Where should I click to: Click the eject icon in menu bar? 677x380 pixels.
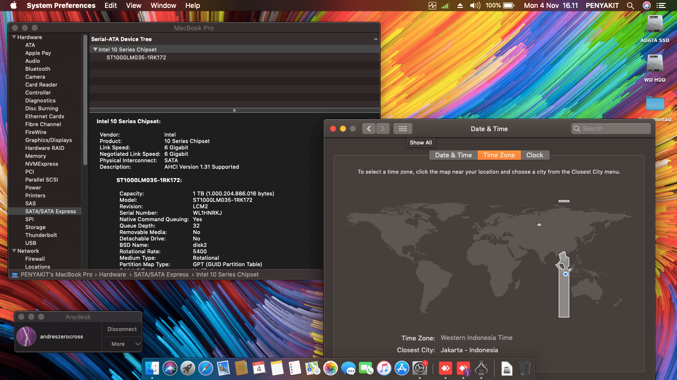pyautogui.click(x=460, y=5)
